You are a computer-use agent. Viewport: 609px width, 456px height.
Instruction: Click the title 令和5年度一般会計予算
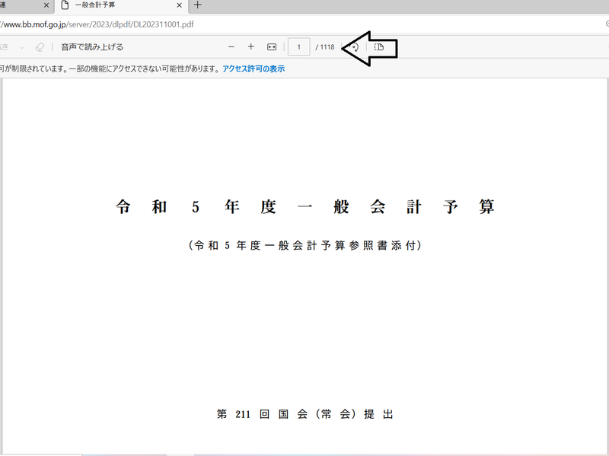[x=304, y=207]
